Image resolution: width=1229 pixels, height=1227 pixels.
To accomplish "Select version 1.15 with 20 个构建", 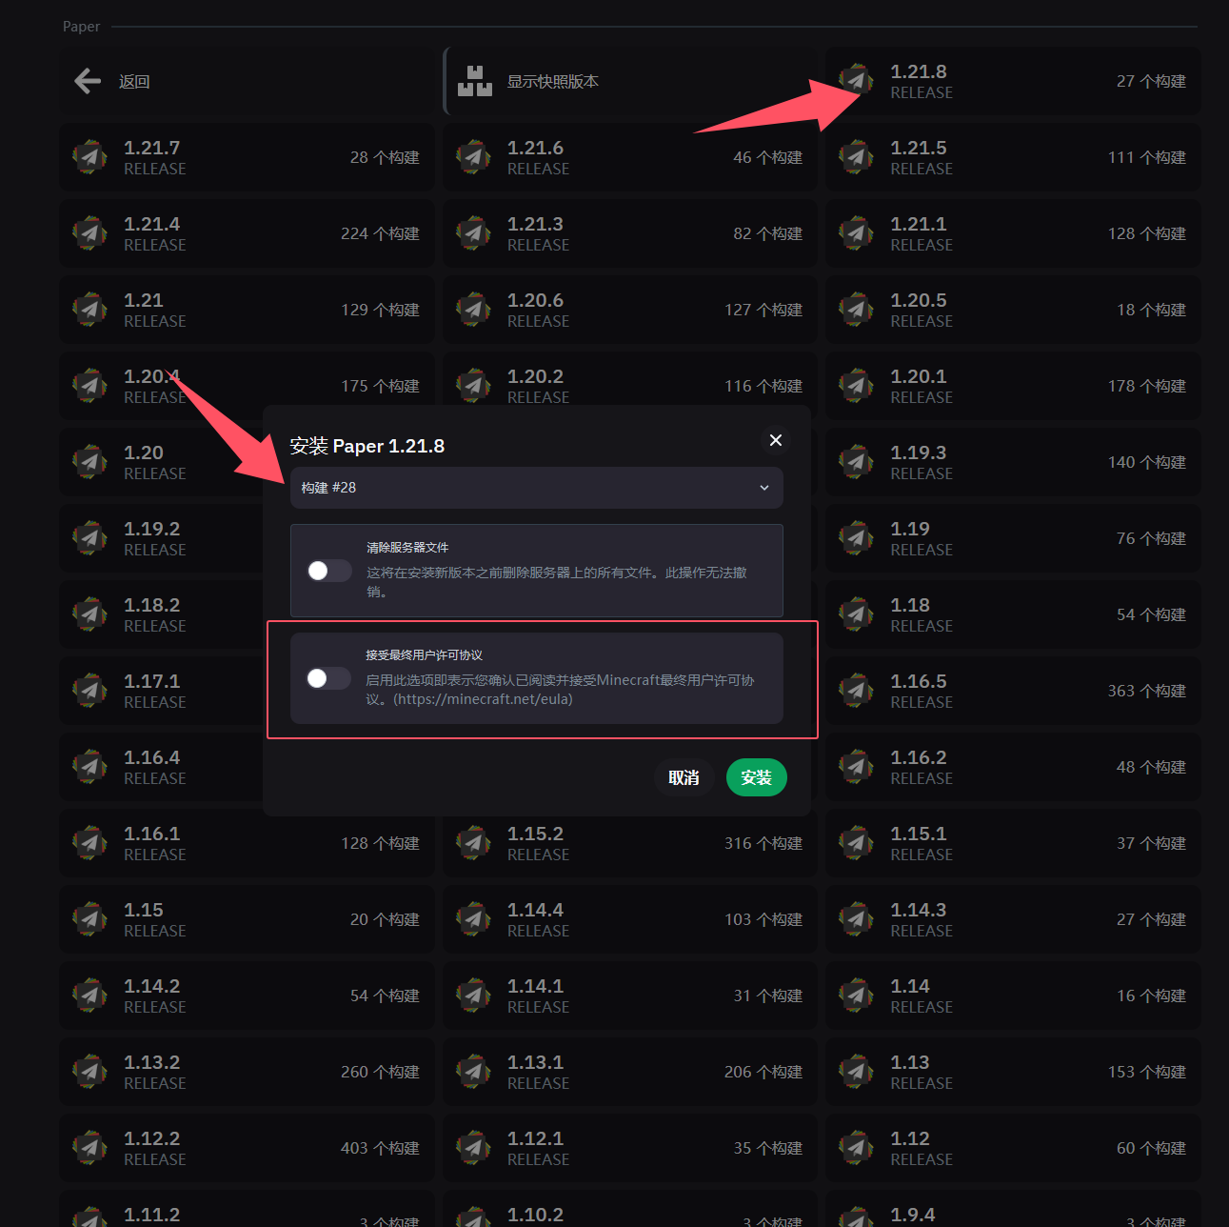I will point(247,919).
